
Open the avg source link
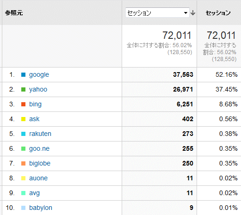pos(34,193)
